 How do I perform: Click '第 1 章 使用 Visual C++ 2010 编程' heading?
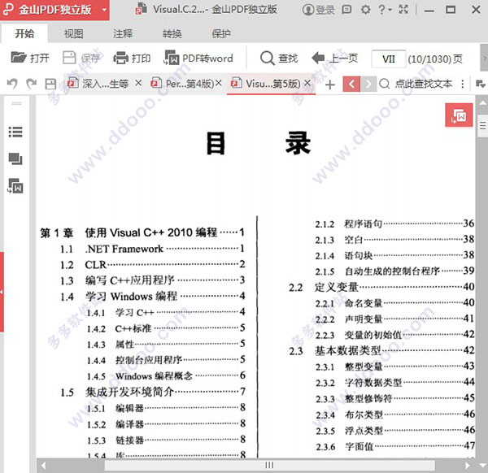coord(142,232)
